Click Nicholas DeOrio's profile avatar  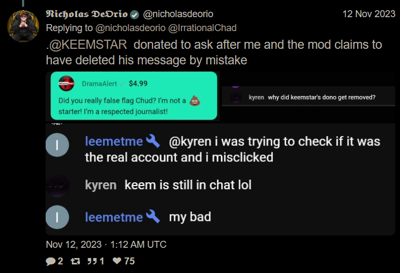click(x=23, y=26)
